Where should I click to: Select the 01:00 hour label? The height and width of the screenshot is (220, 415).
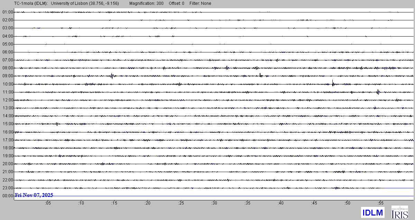tap(8, 12)
